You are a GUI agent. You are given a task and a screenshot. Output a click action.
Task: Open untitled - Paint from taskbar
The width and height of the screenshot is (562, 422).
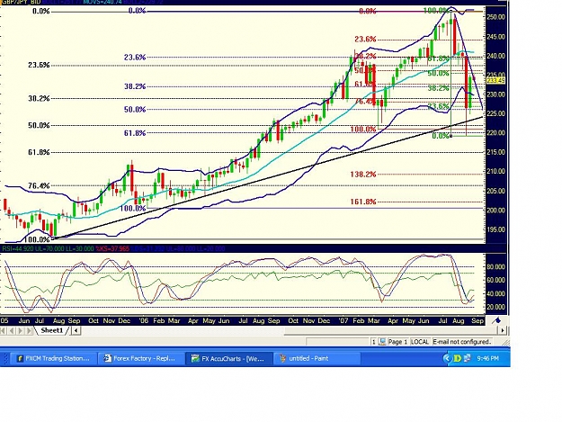point(317,358)
